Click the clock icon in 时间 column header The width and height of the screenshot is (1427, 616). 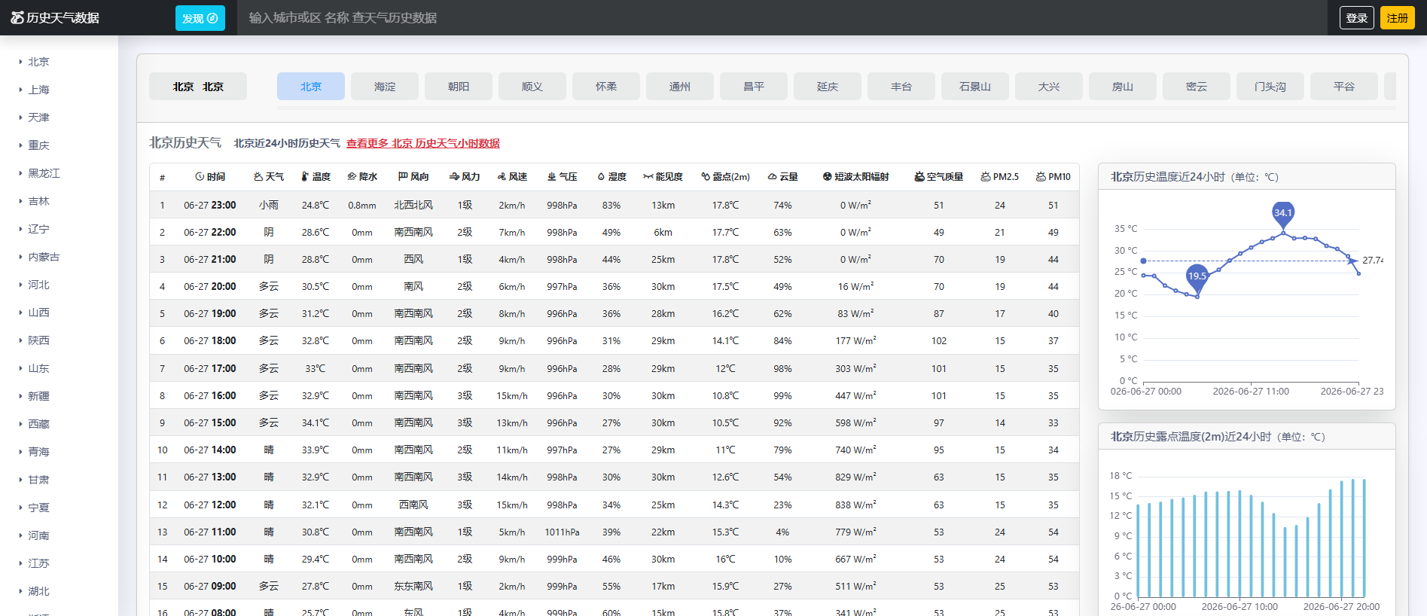200,176
